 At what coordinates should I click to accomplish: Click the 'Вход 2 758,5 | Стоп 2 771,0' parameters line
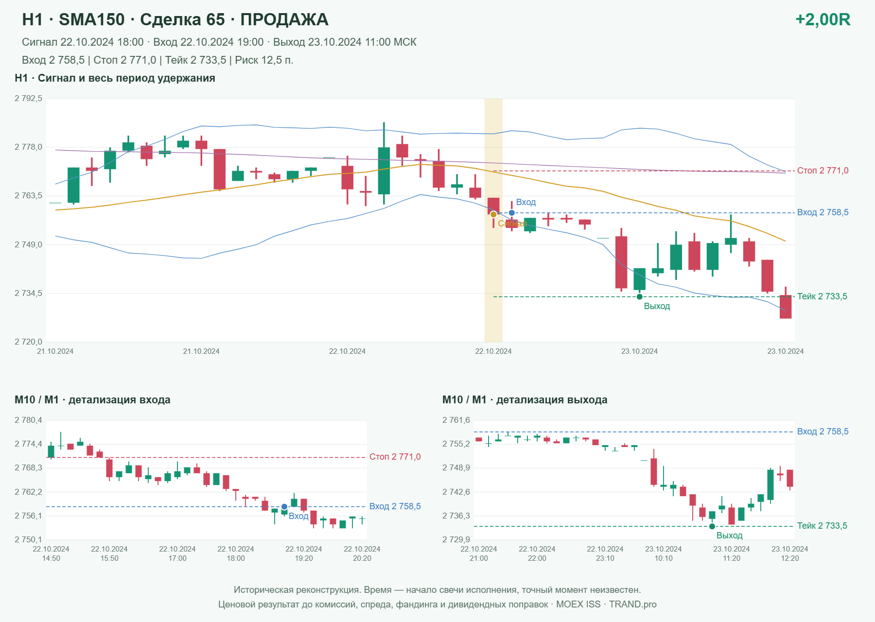click(157, 60)
